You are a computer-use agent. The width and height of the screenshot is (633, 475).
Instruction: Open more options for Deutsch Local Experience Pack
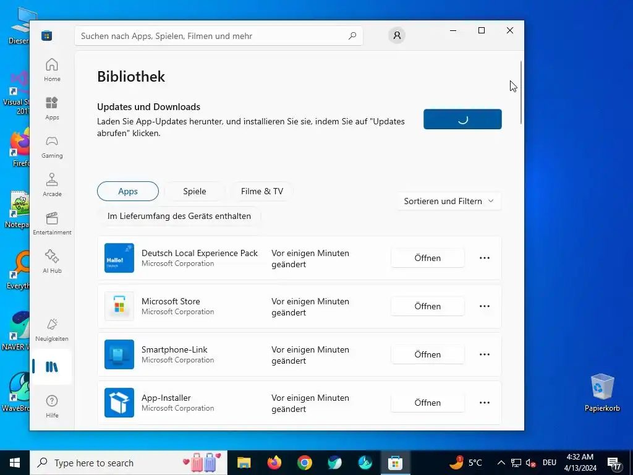[x=485, y=258]
